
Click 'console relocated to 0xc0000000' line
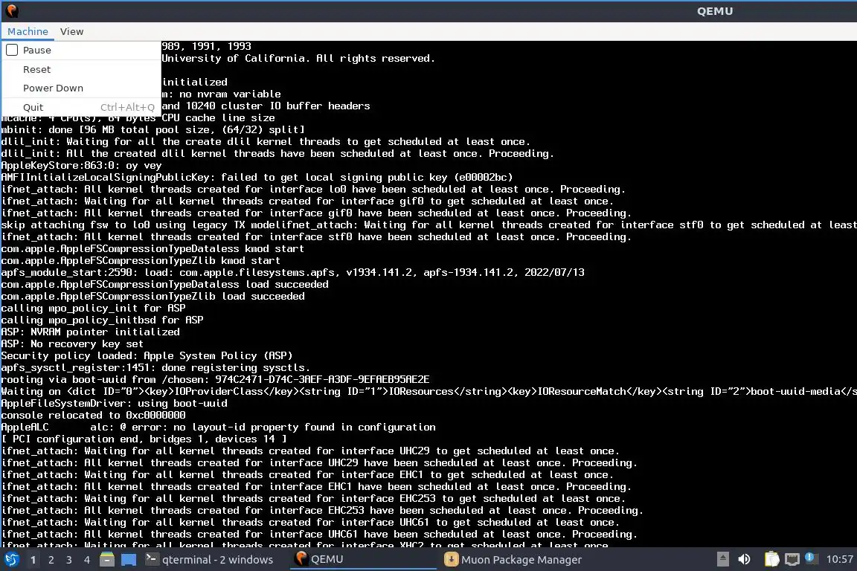(94, 416)
